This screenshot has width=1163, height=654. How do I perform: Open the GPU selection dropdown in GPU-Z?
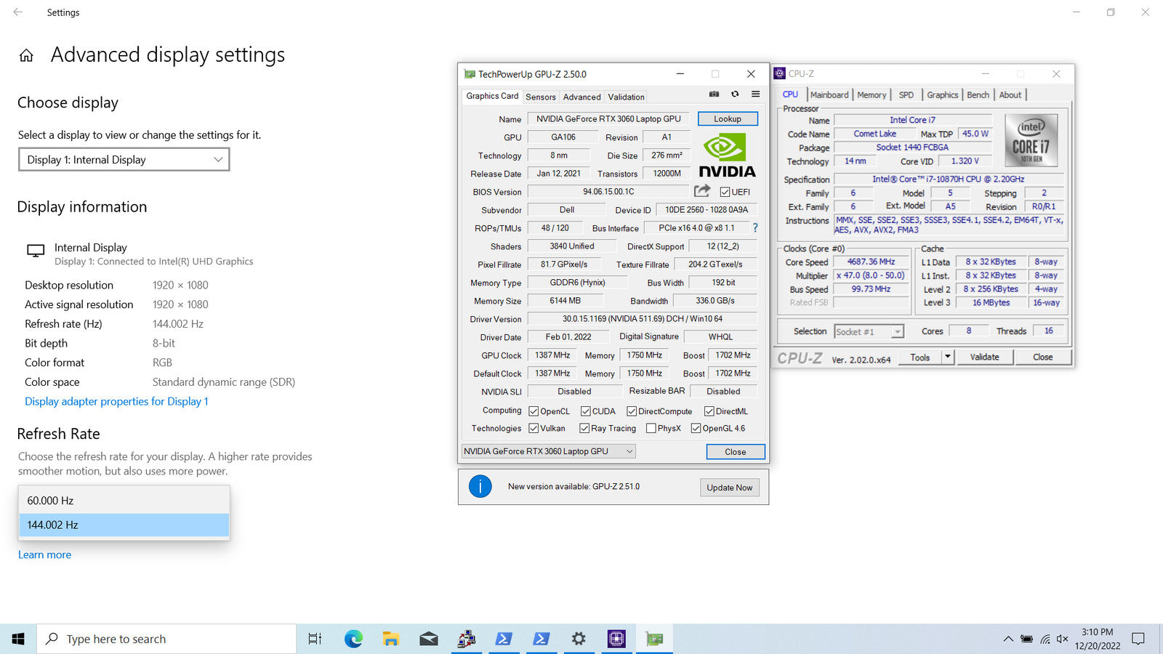click(549, 451)
